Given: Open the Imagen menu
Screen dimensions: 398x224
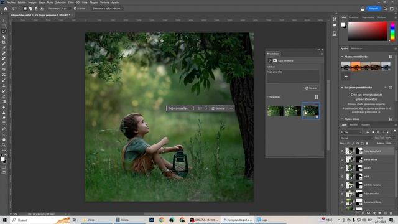Looking at the screenshot, I should point(32,2).
